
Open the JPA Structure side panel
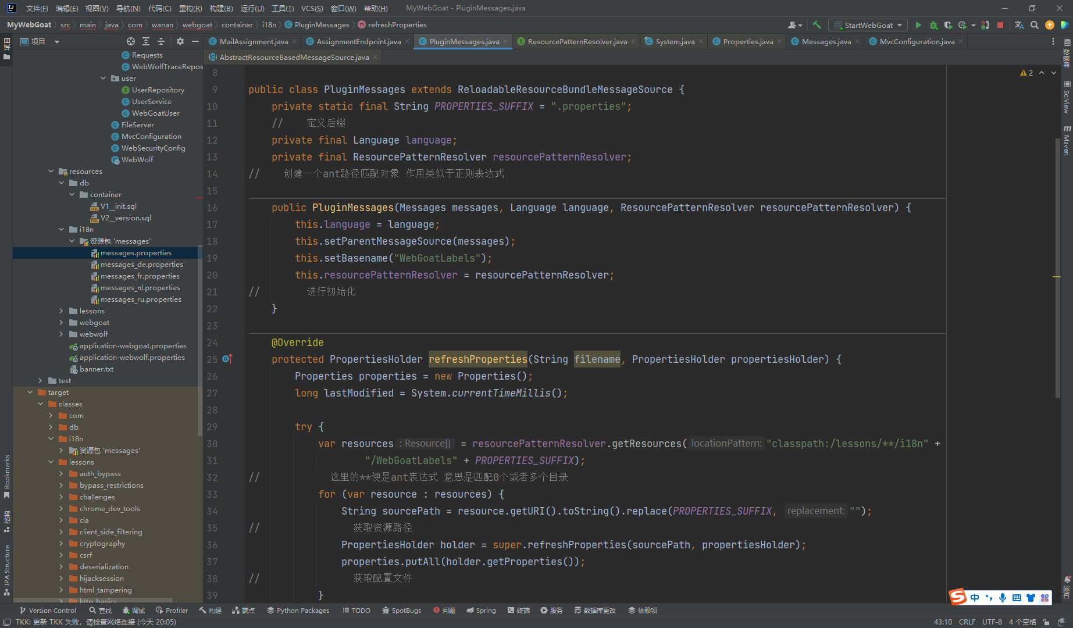point(6,570)
